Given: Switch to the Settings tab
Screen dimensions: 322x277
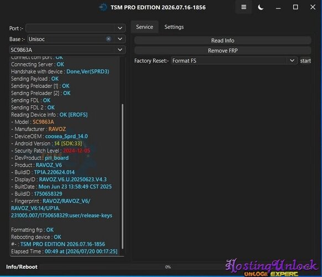Looking at the screenshot, I should [x=174, y=27].
